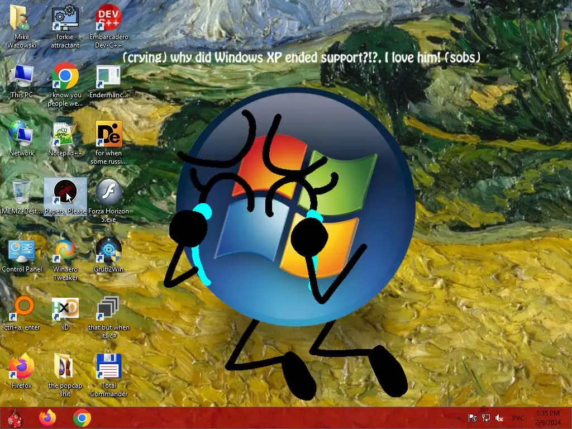The height and width of the screenshot is (429, 572).
Task: Open the Control Panel desktop icon
Action: (22, 255)
